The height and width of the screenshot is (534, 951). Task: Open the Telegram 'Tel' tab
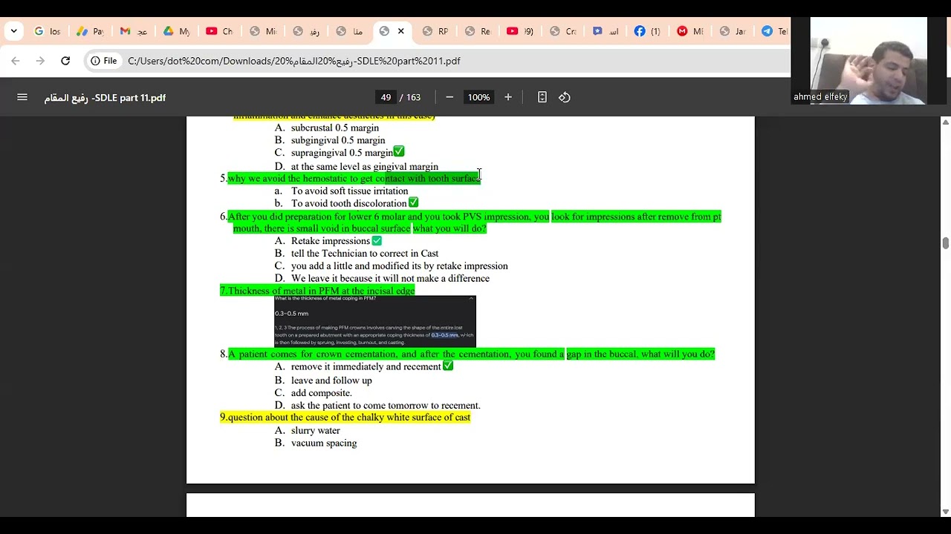click(774, 31)
